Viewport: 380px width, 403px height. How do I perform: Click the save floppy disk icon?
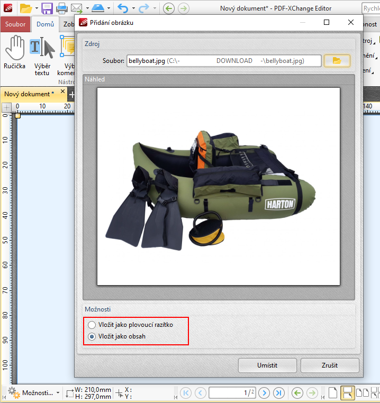(47, 8)
